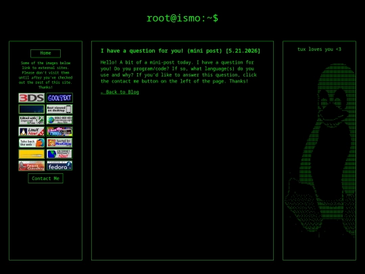
Task: Open the 'Take back the web' Firefox badge
Action: [x=31, y=143]
